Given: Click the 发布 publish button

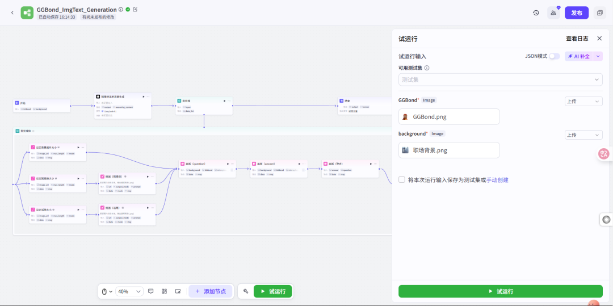Looking at the screenshot, I should (x=577, y=13).
